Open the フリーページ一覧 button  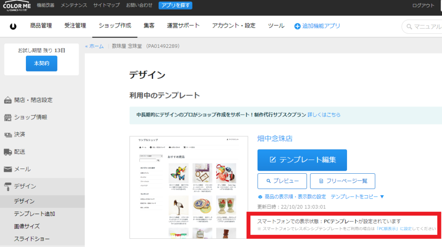(x=342, y=181)
